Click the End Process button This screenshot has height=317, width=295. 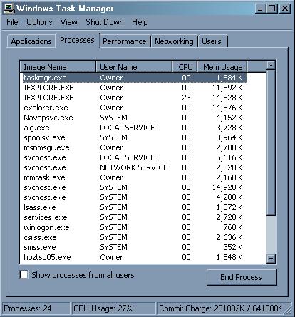(x=242, y=277)
